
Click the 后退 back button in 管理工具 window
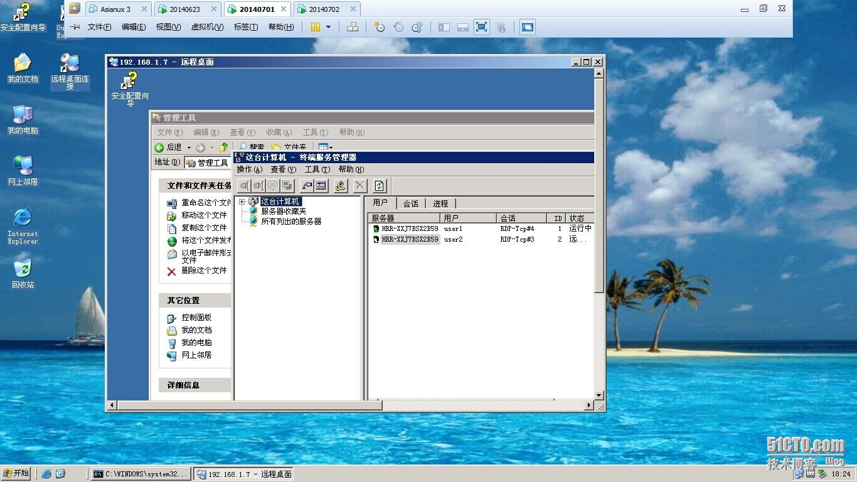coord(169,147)
